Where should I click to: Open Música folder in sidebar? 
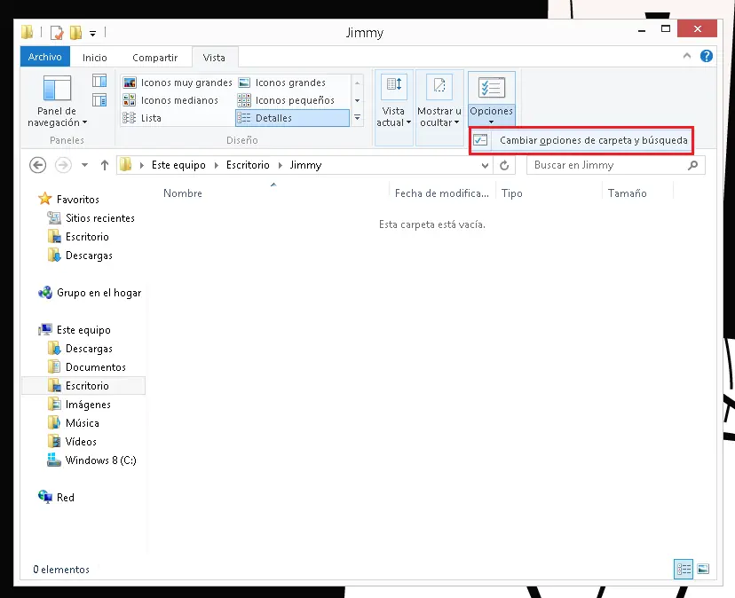(x=74, y=422)
